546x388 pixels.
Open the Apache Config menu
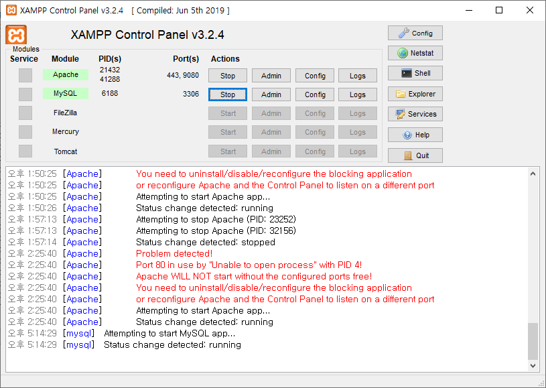(315, 76)
